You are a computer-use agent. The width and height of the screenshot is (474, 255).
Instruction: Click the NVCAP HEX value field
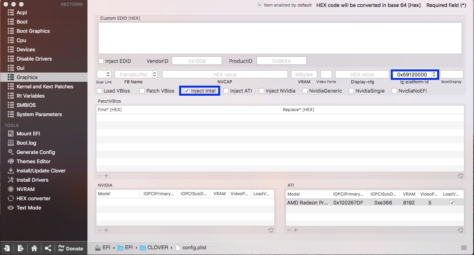(x=225, y=74)
